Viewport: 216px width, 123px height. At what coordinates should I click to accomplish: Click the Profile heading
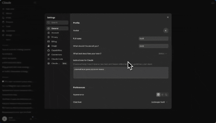(76, 23)
